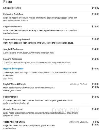
Task: Click the Paglia E Fieno Al Funghi title
Action: click(15, 84)
